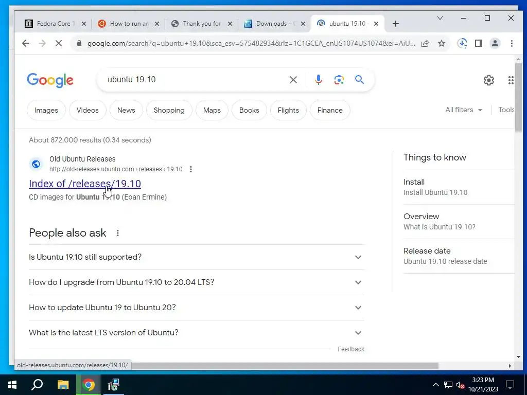Search by image with Google Lens
Image resolution: width=527 pixels, height=395 pixels.
(339, 80)
